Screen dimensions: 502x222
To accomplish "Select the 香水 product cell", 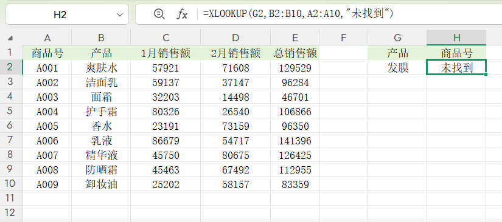I will coord(101,126).
